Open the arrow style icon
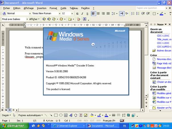 tap(123, 115)
